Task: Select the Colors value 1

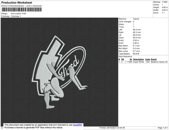Action: (162, 5)
